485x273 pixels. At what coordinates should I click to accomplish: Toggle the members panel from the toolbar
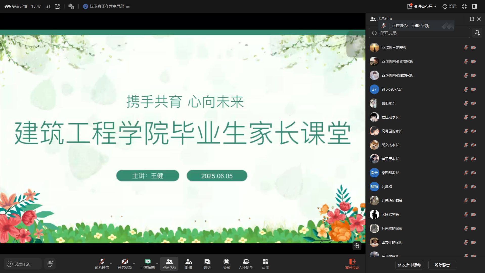coord(169,264)
